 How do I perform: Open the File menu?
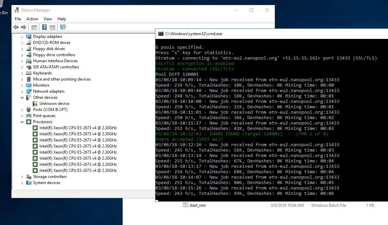[18, 19]
